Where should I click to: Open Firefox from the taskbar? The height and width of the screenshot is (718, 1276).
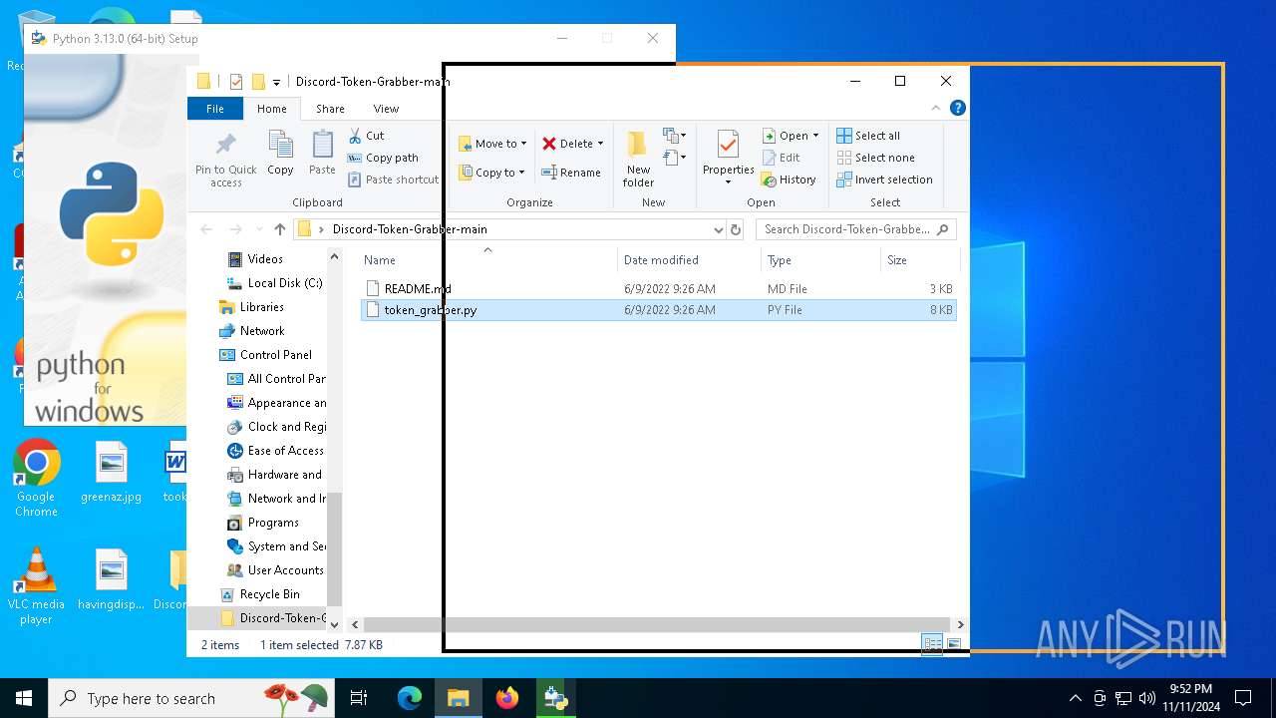507,698
